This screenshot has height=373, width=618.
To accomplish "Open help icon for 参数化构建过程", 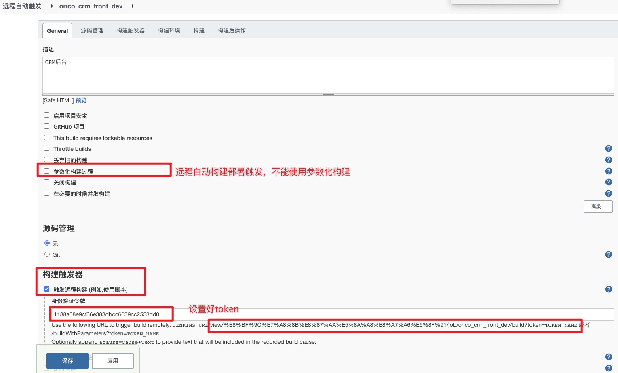I will pyautogui.click(x=608, y=171).
